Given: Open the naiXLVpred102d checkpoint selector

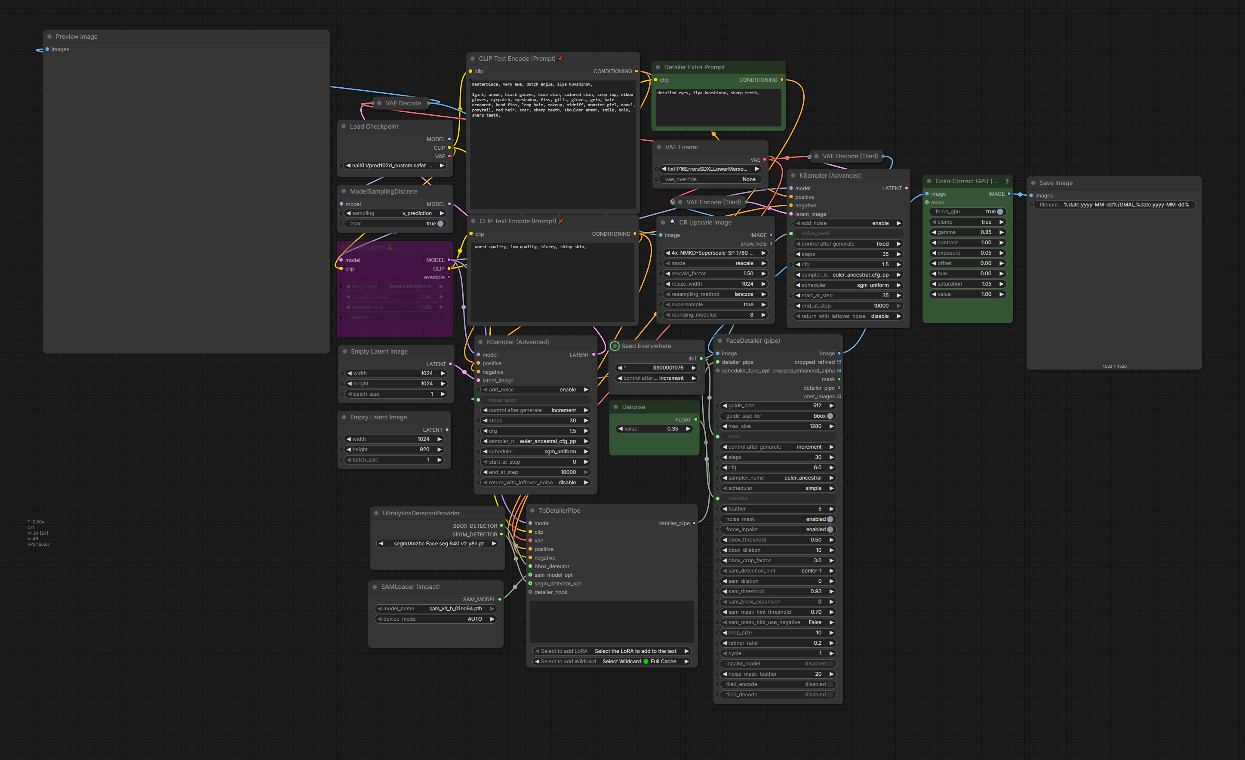Looking at the screenshot, I should (394, 166).
